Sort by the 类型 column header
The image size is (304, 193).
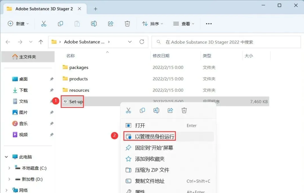point(207,56)
